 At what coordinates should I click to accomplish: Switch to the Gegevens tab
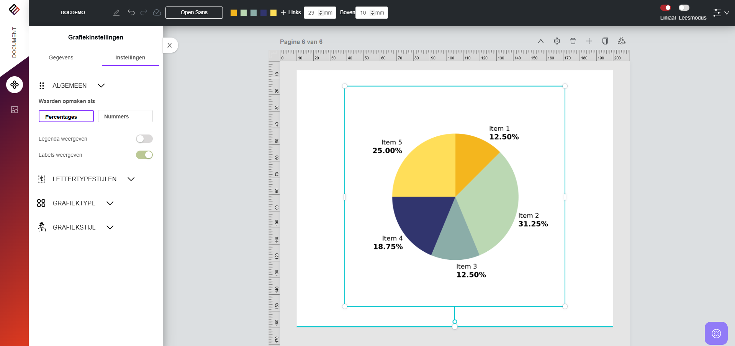[x=61, y=57]
